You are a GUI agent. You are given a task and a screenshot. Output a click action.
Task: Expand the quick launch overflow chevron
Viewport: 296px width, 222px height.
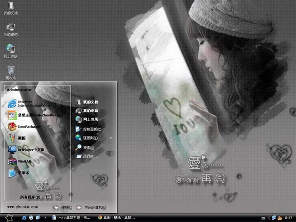[x=45, y=218]
